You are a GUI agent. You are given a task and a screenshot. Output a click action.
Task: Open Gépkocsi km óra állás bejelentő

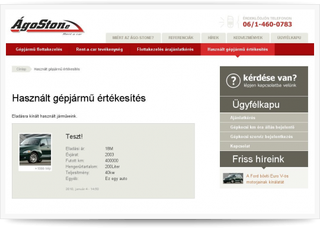pyautogui.click(x=264, y=127)
